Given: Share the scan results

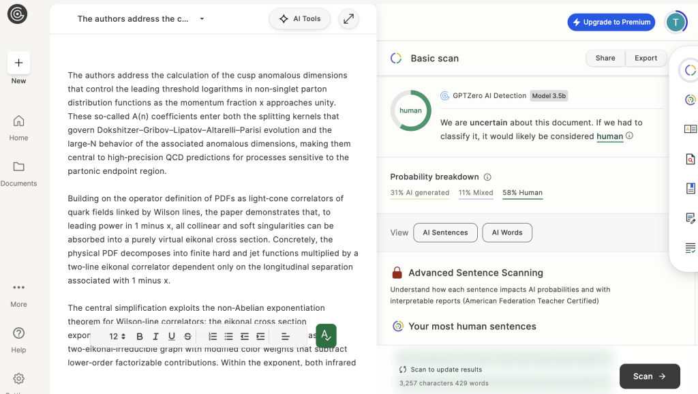Looking at the screenshot, I should 605,58.
